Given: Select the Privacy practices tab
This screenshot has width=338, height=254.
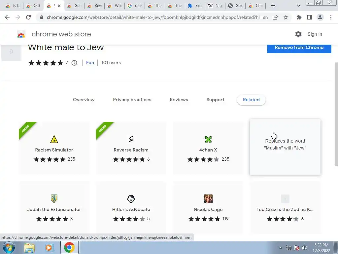Looking at the screenshot, I should point(132,100).
